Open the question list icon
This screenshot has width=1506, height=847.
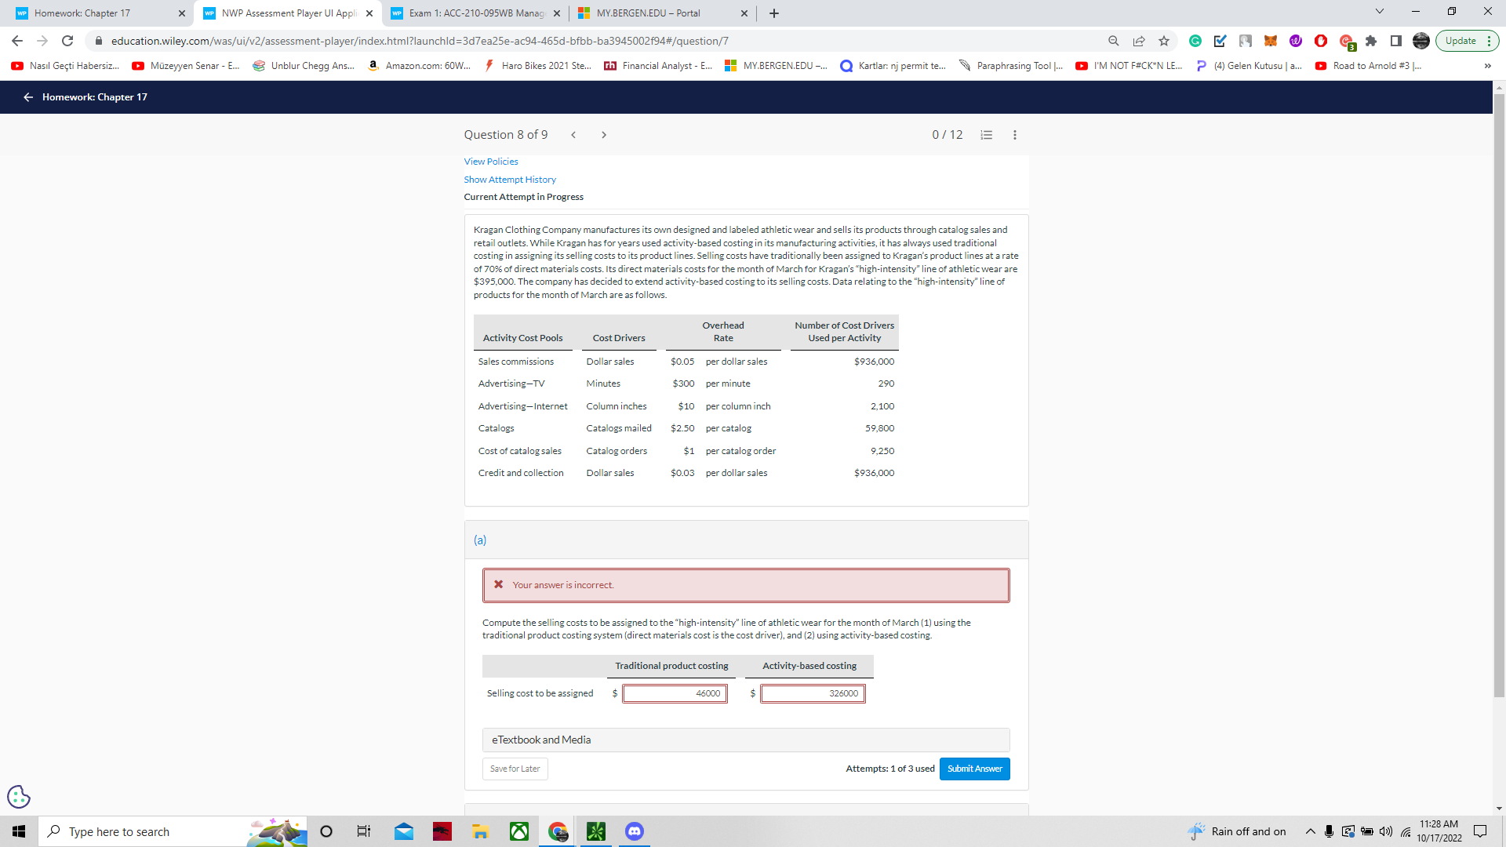987,135
